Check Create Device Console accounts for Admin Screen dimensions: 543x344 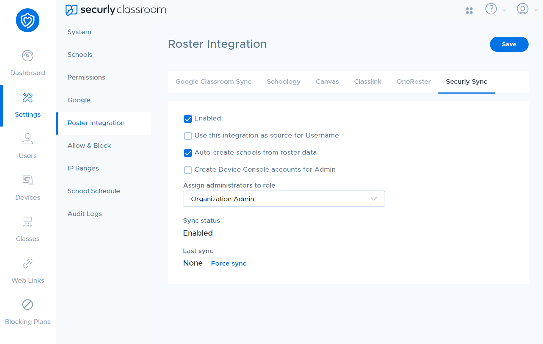pyautogui.click(x=188, y=170)
